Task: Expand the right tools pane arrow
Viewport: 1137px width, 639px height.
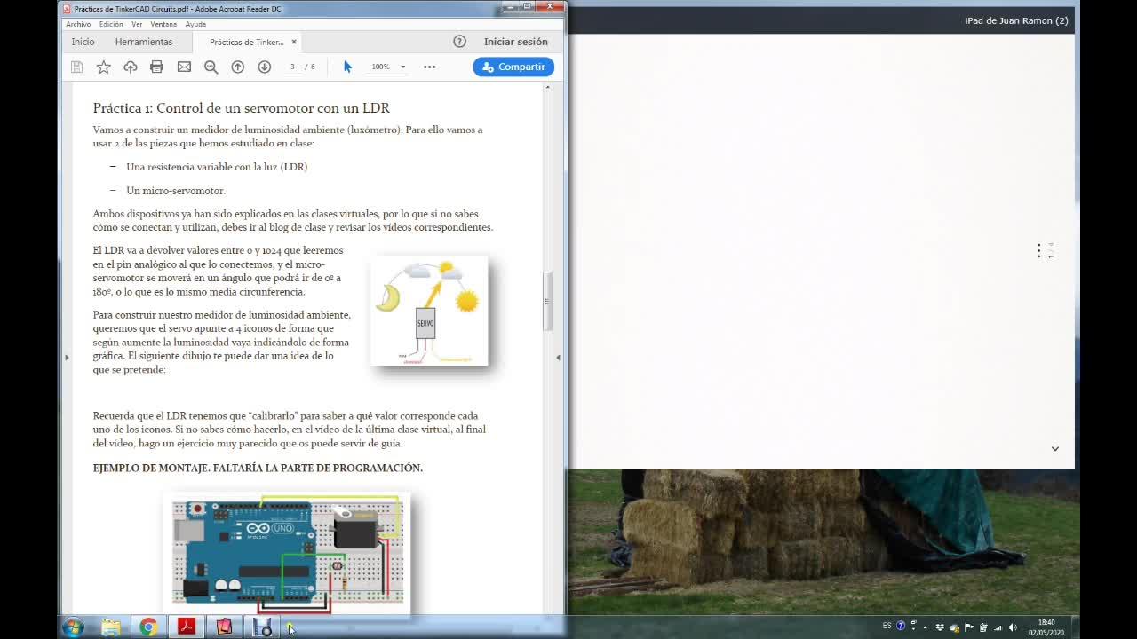Action: pos(558,357)
